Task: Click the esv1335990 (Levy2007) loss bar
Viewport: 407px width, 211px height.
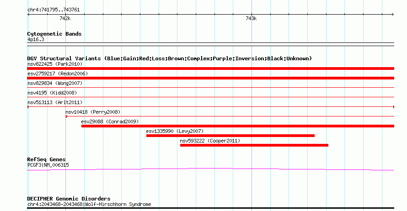Action: pos(230,136)
